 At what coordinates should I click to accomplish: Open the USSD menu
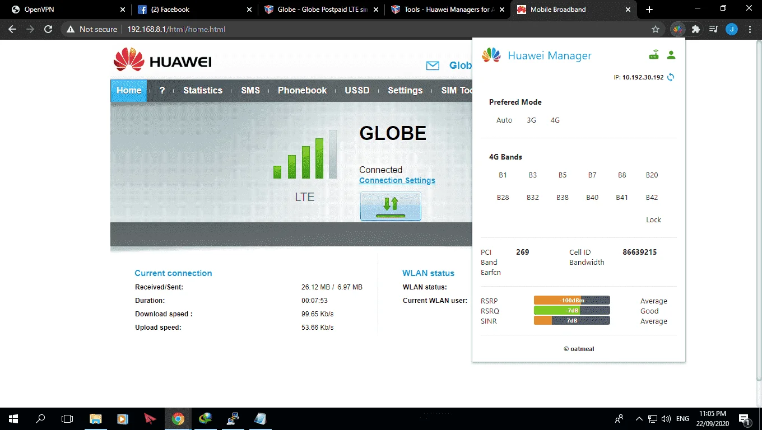[x=357, y=91]
